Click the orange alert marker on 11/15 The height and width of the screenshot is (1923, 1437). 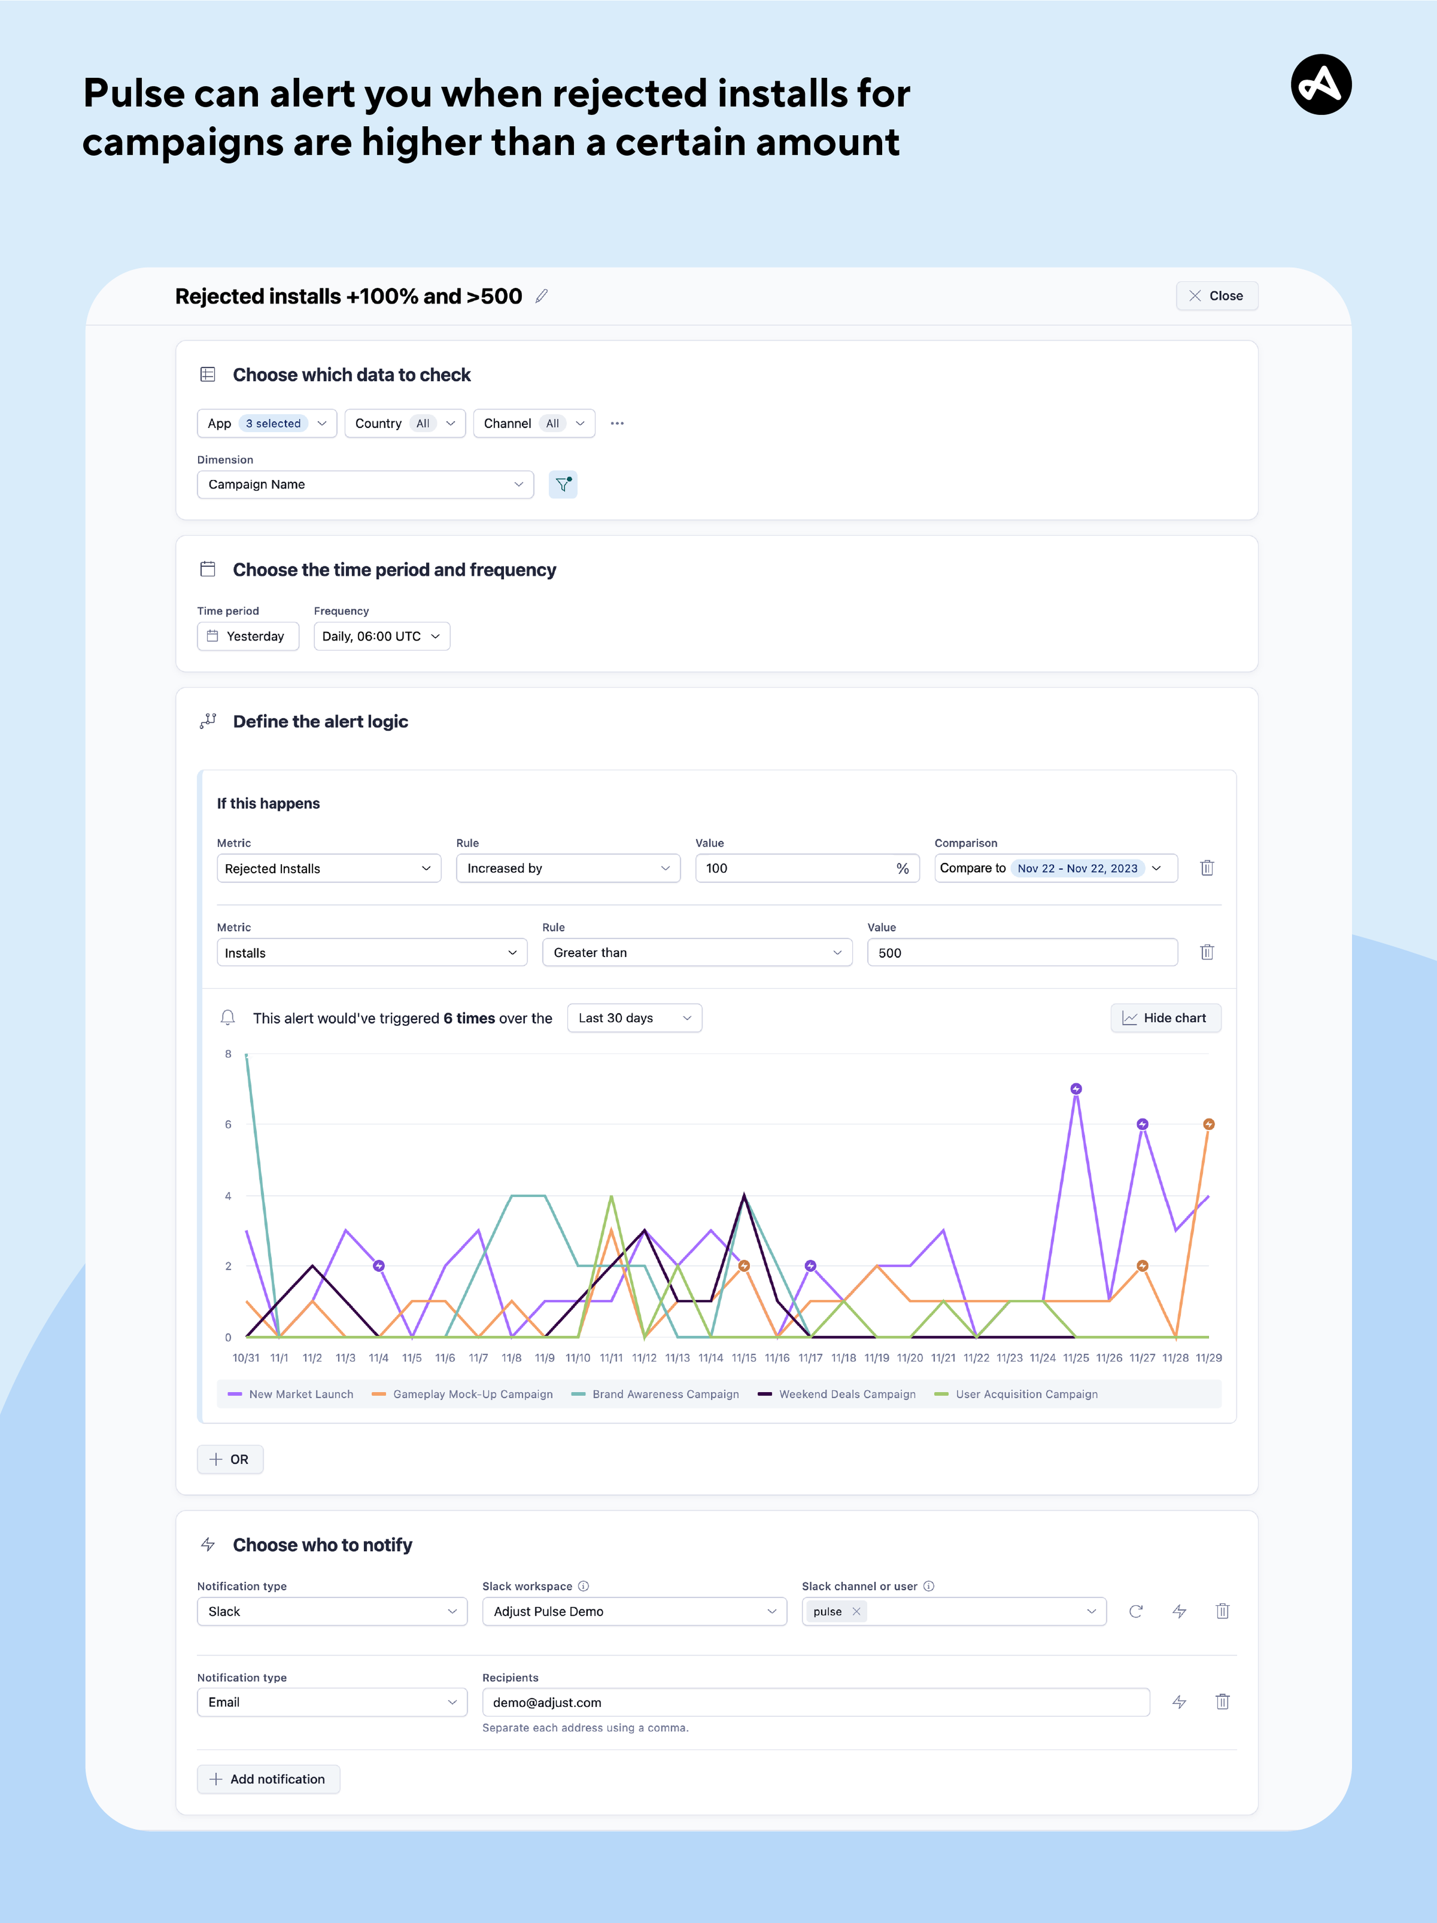[744, 1266]
